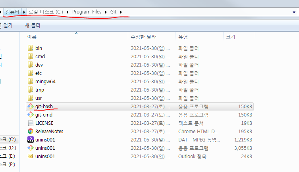Select the unins001 Outlook envelope icon
This screenshot has width=299, height=172.
click(x=31, y=156)
